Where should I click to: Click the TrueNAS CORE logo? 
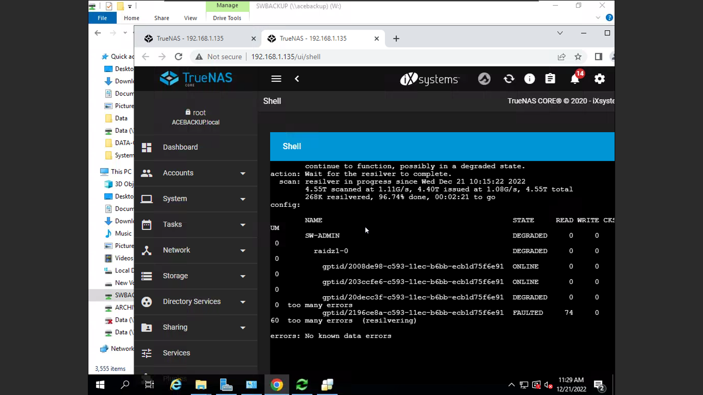pos(196,78)
